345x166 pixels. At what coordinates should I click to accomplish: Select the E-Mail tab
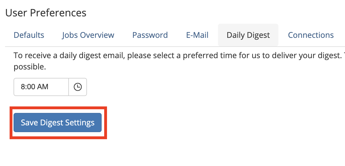tap(197, 35)
